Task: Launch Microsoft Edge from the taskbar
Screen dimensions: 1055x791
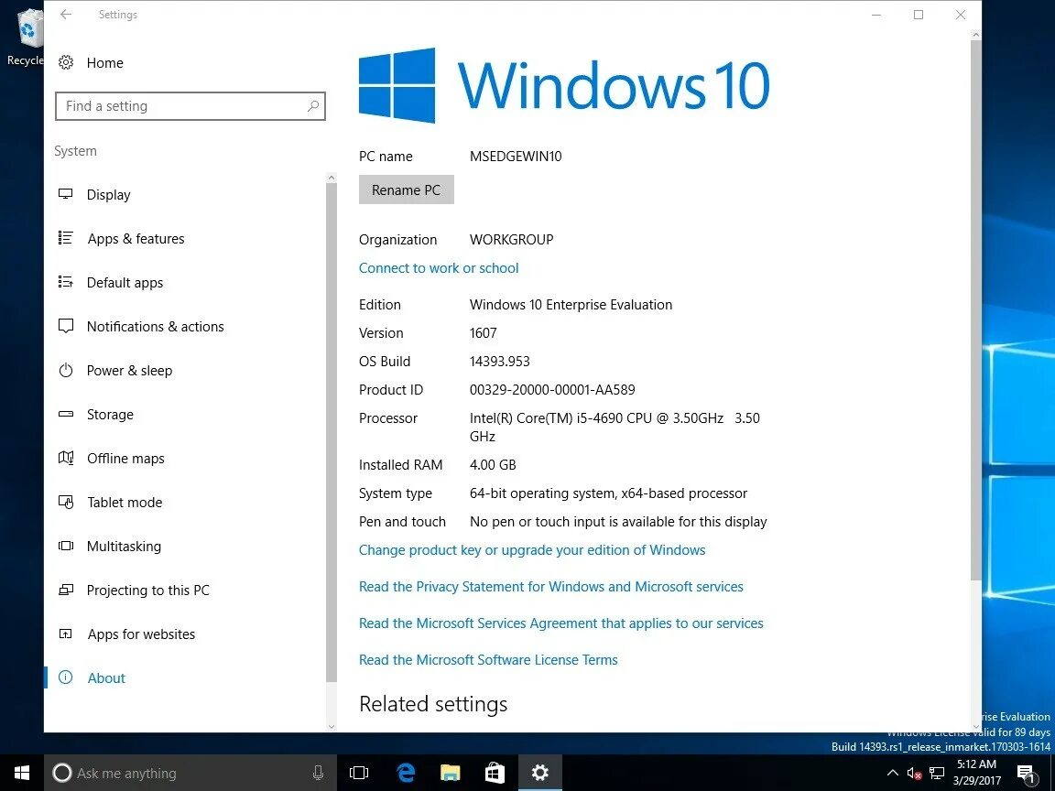Action: click(x=405, y=773)
